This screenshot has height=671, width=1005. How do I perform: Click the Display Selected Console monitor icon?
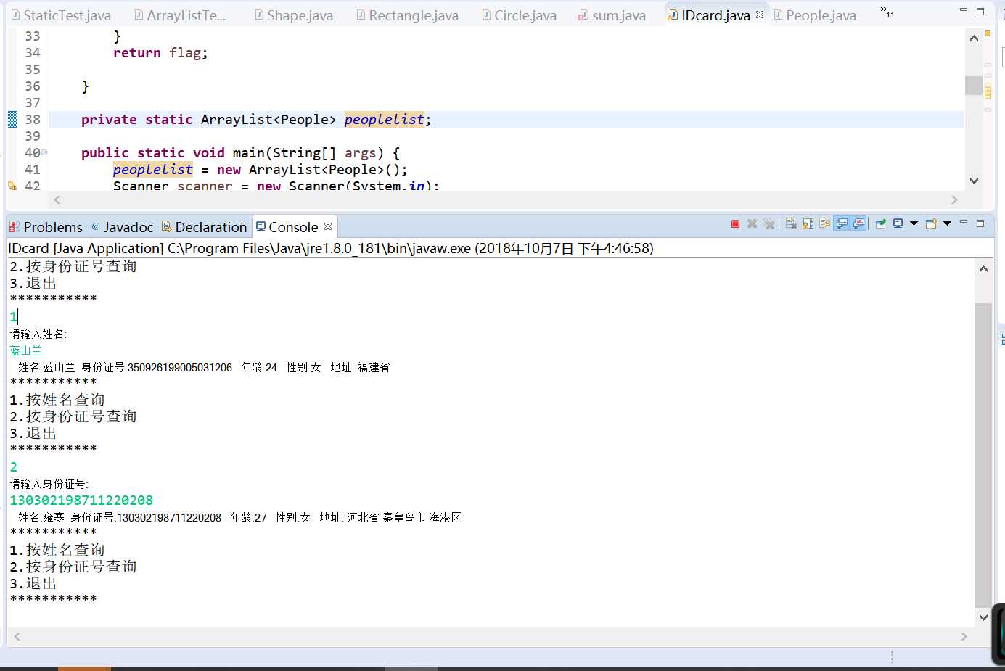(x=898, y=224)
